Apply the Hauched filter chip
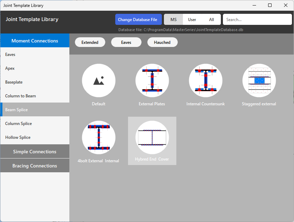294x222 pixels. coord(162,42)
